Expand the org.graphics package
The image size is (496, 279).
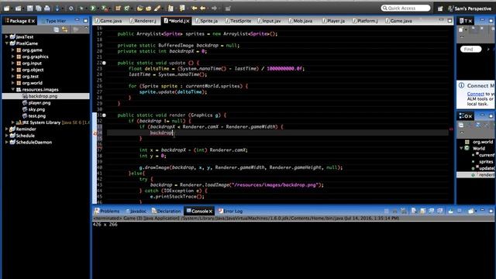coord(13,57)
